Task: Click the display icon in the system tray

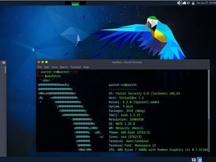Action: 188,3
